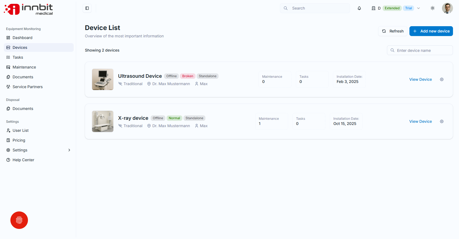Add a new device

click(431, 31)
